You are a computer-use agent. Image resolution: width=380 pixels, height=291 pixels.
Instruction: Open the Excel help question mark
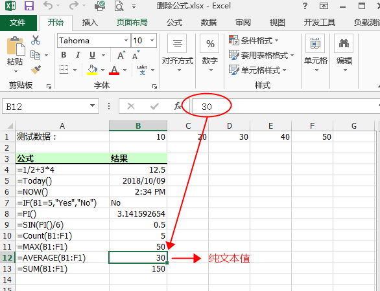[305, 6]
